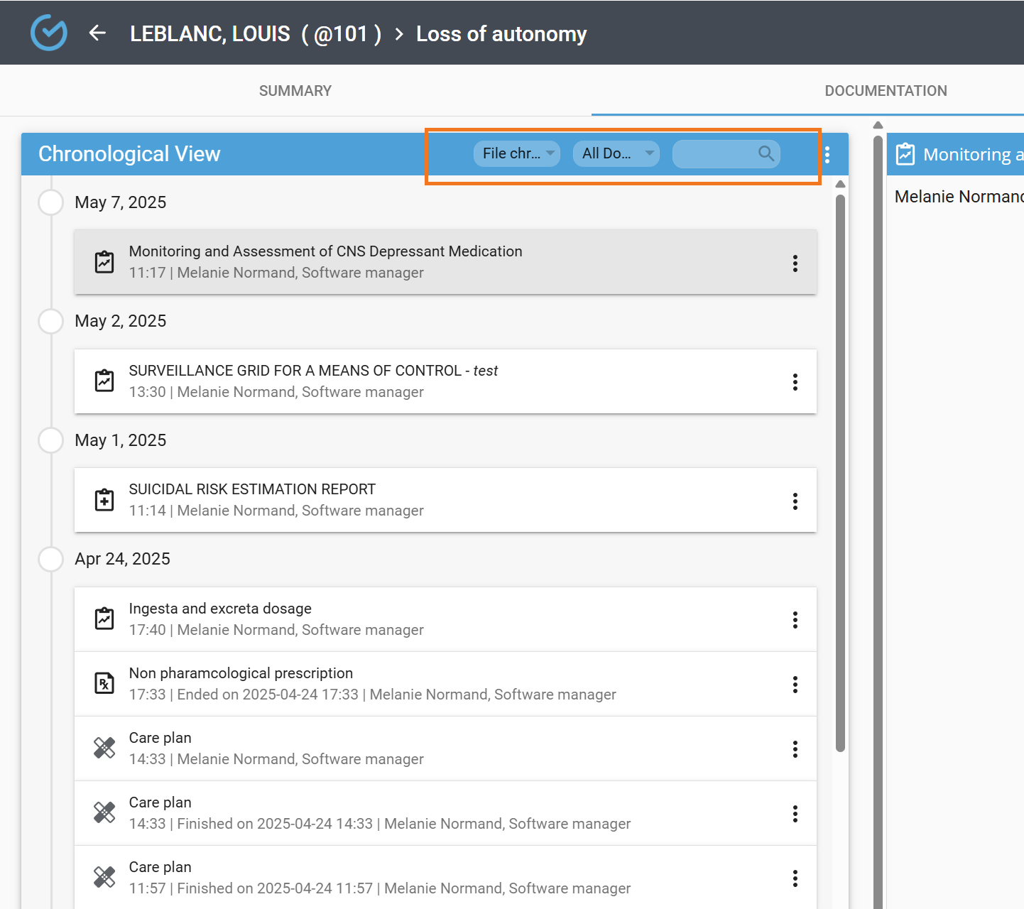
Task: Select the Apr 24, 2025 timeline marker
Action: tap(51, 559)
